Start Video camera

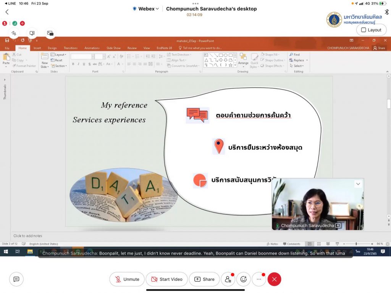[167, 279]
